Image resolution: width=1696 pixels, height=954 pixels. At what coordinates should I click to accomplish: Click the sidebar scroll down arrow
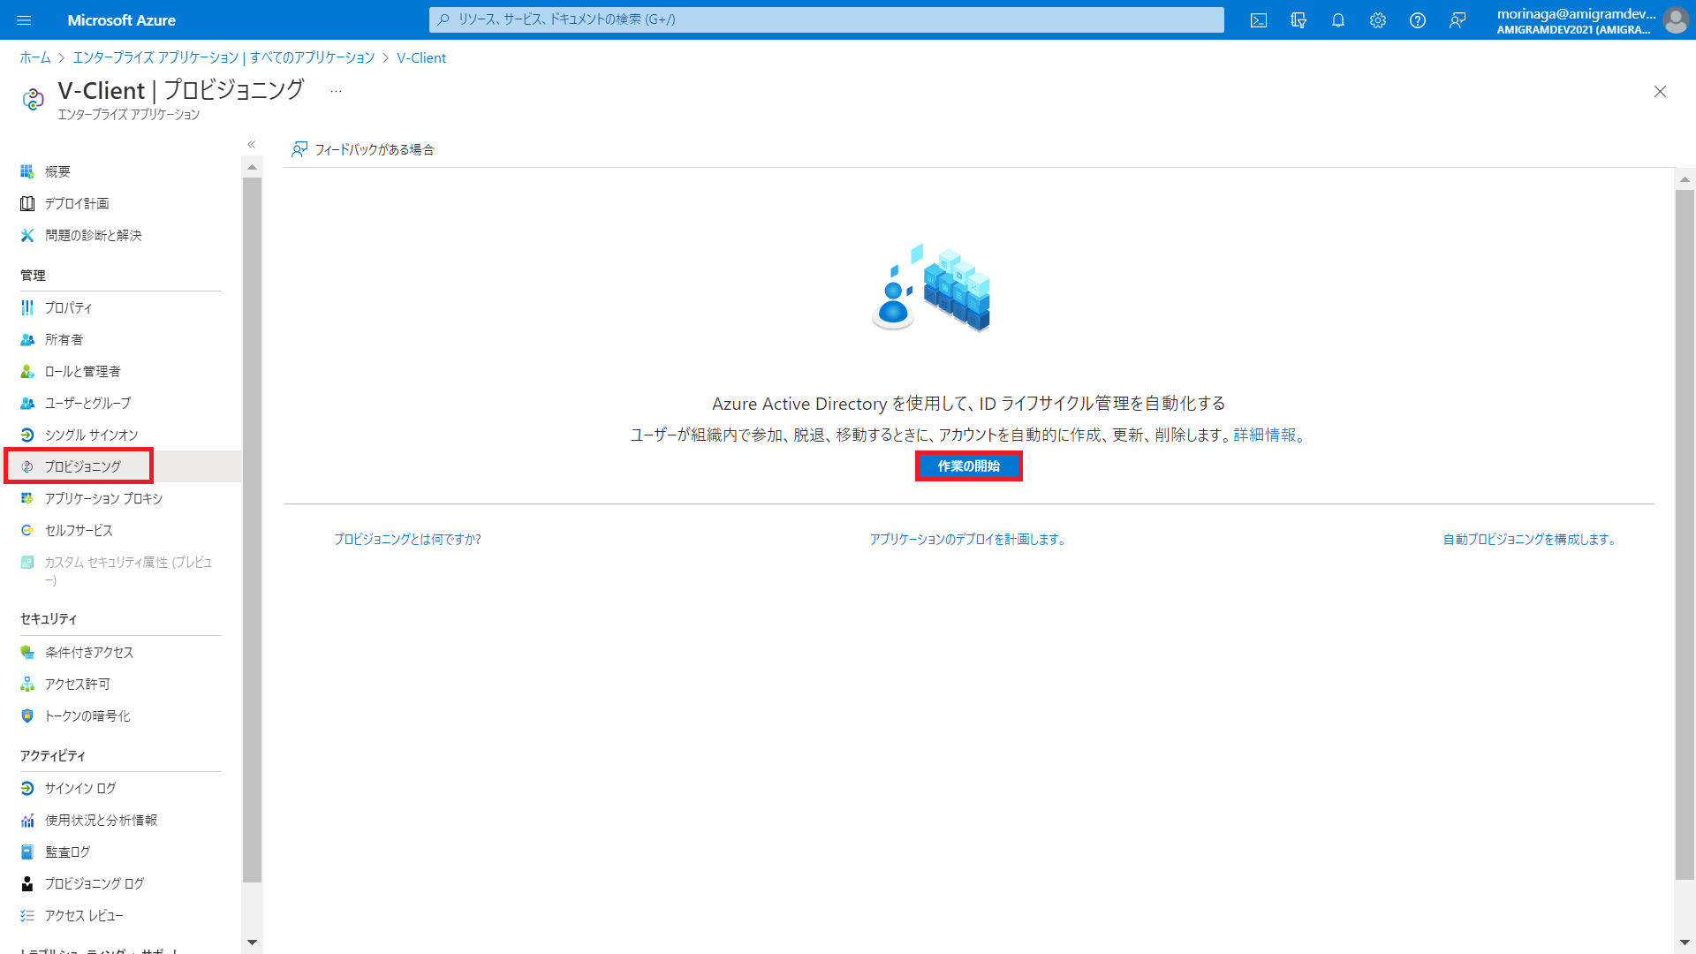[x=252, y=943]
